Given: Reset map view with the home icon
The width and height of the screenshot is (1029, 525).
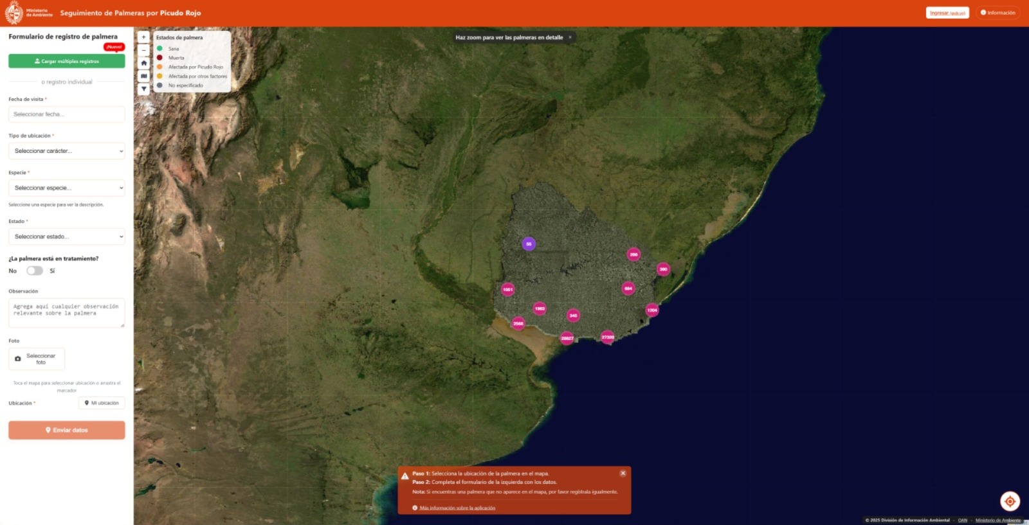Looking at the screenshot, I should point(143,63).
